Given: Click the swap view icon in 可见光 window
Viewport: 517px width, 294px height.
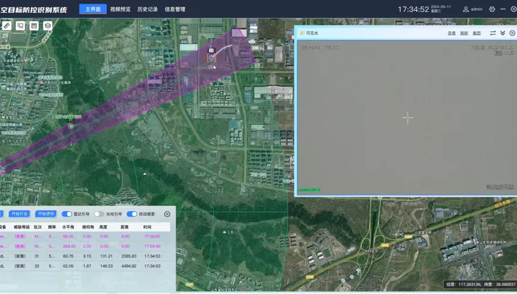Looking at the screenshot, I should (x=492, y=33).
